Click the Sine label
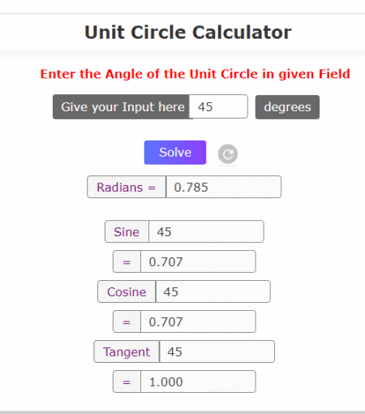This screenshot has height=414, width=365. [127, 231]
